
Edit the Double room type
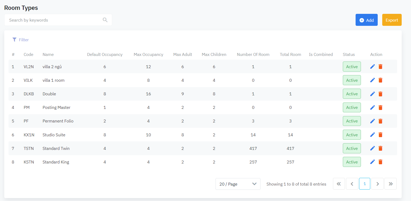coord(372,94)
